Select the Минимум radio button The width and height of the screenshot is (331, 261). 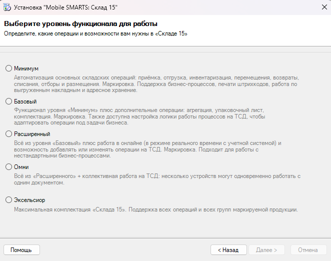pyautogui.click(x=8, y=68)
